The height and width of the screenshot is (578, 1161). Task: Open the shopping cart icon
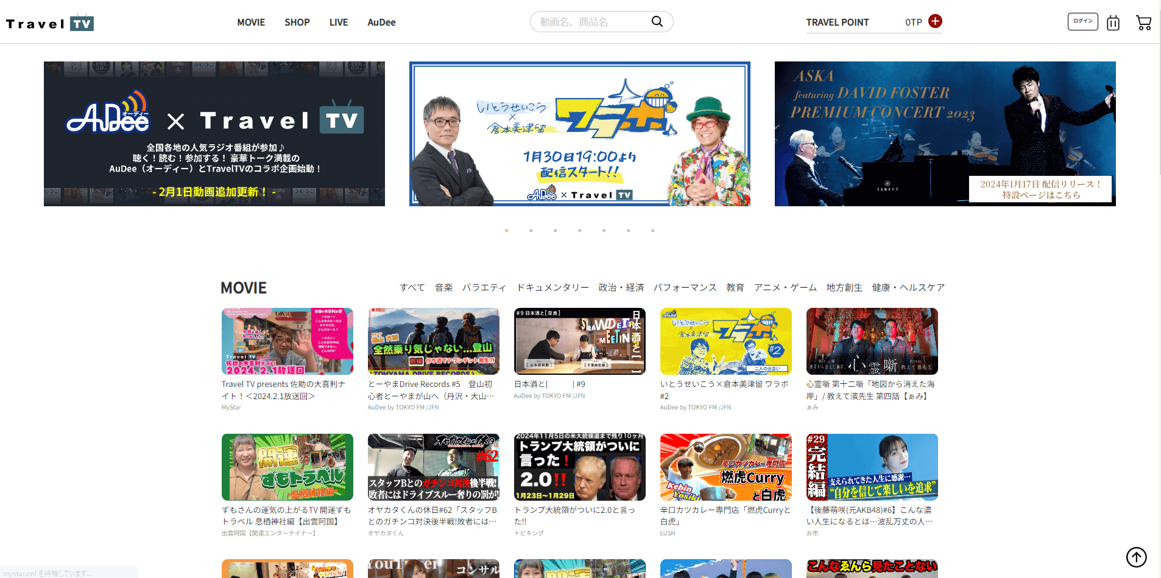(x=1143, y=23)
